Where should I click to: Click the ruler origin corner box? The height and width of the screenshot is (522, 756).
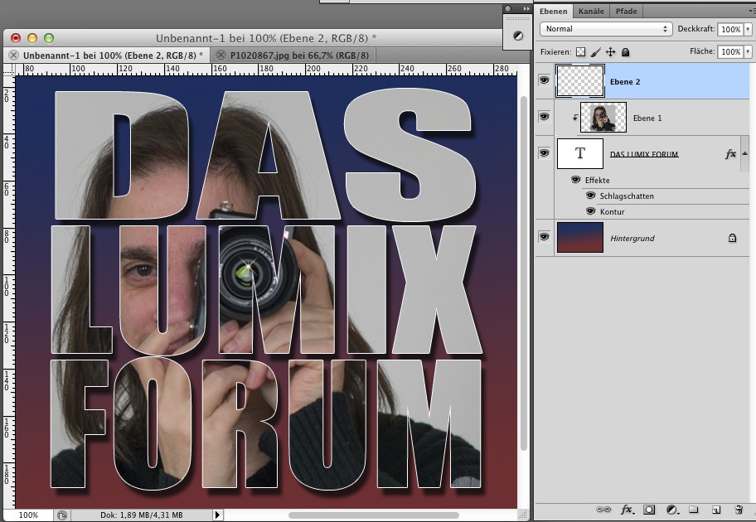pos(9,70)
